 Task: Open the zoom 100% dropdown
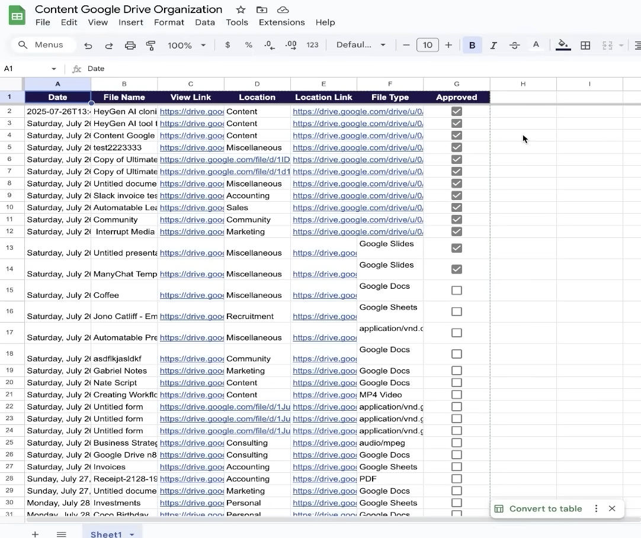(187, 46)
